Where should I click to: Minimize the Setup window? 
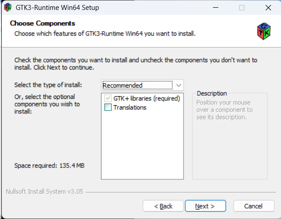216,8
